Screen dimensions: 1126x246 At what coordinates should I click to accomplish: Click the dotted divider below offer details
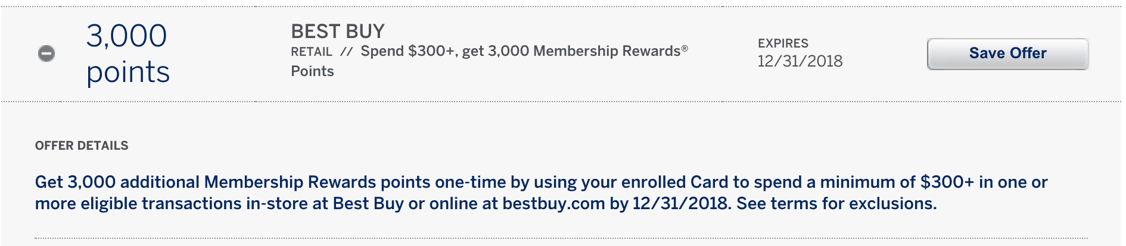click(561, 238)
